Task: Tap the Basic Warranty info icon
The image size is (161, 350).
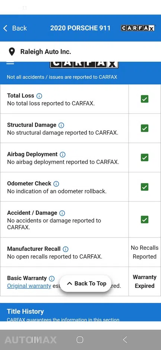Action: [x=51, y=279]
